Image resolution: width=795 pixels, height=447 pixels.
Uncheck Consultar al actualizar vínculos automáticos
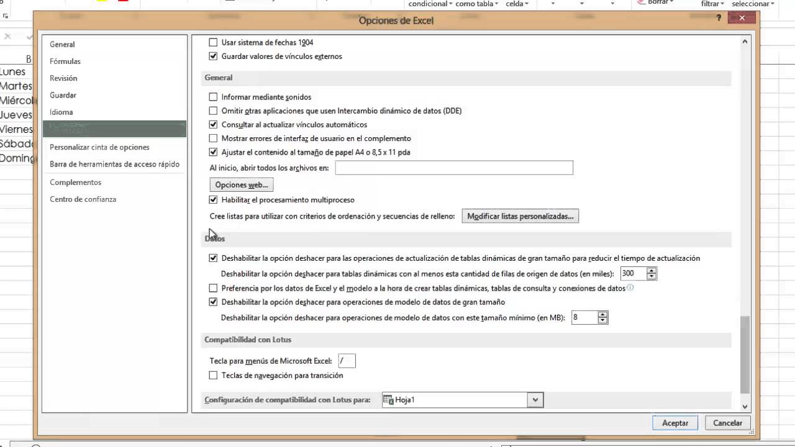pyautogui.click(x=213, y=124)
